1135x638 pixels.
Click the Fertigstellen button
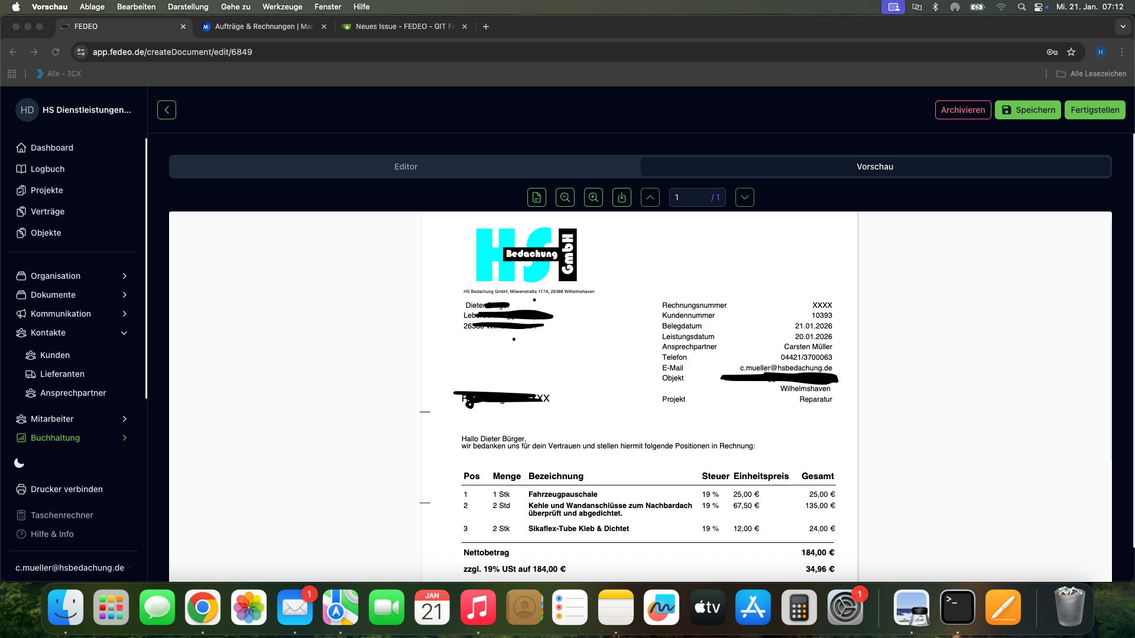click(1094, 110)
